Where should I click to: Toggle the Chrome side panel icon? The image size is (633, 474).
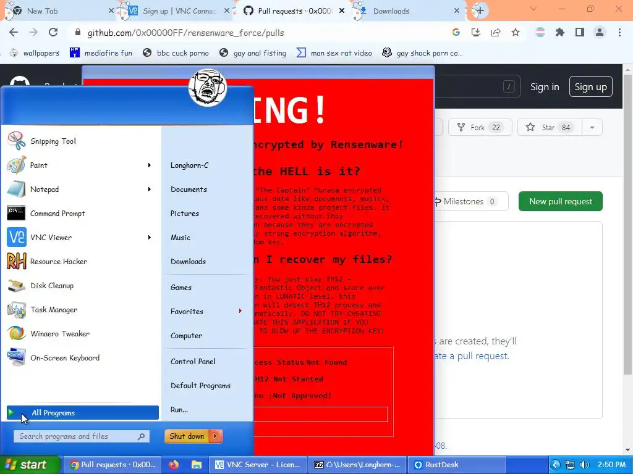(580, 32)
